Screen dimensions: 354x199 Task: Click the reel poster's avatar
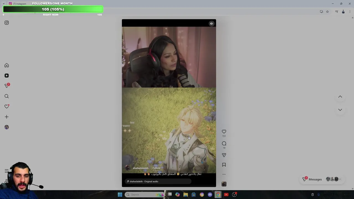coord(127,168)
